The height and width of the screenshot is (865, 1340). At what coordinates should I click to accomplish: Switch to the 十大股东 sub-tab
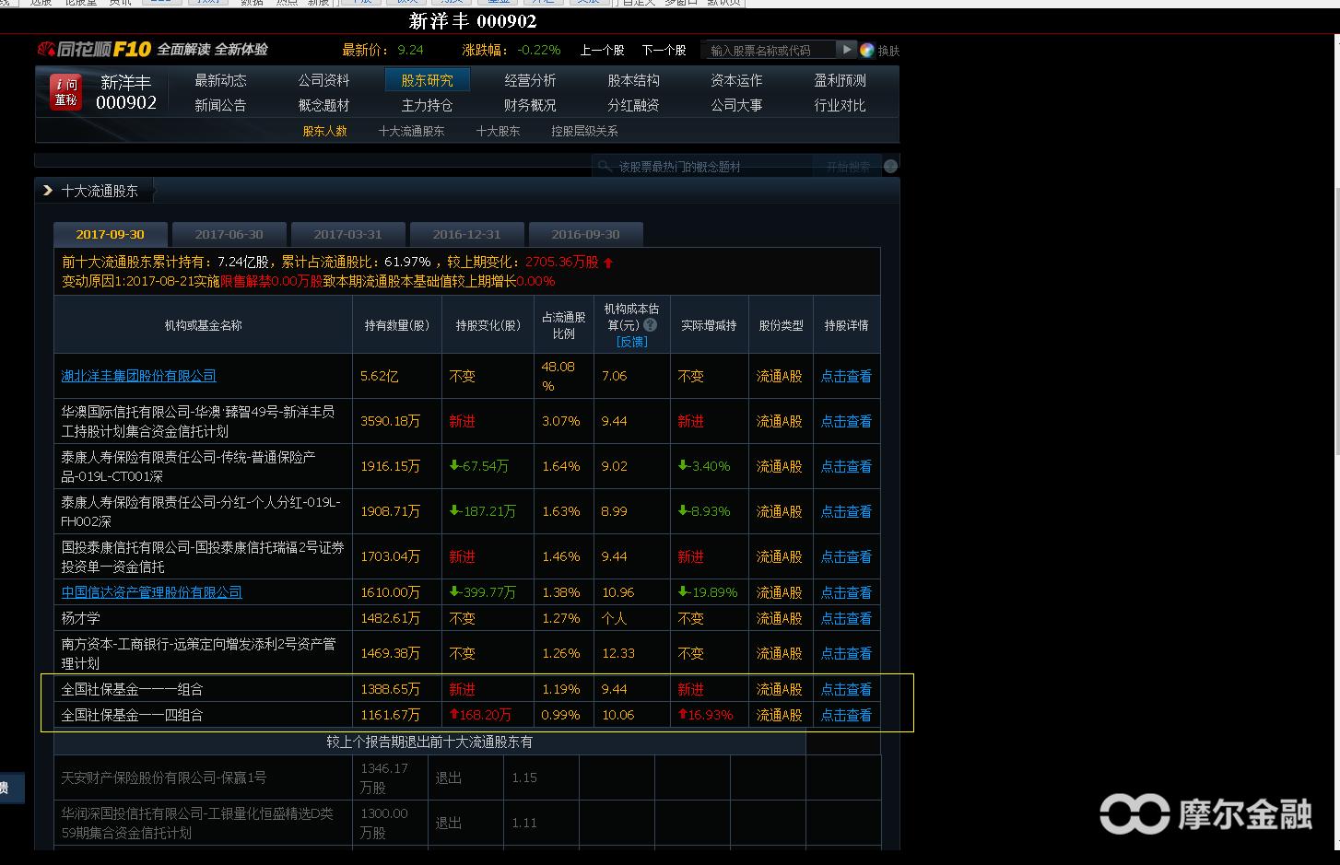click(x=498, y=131)
